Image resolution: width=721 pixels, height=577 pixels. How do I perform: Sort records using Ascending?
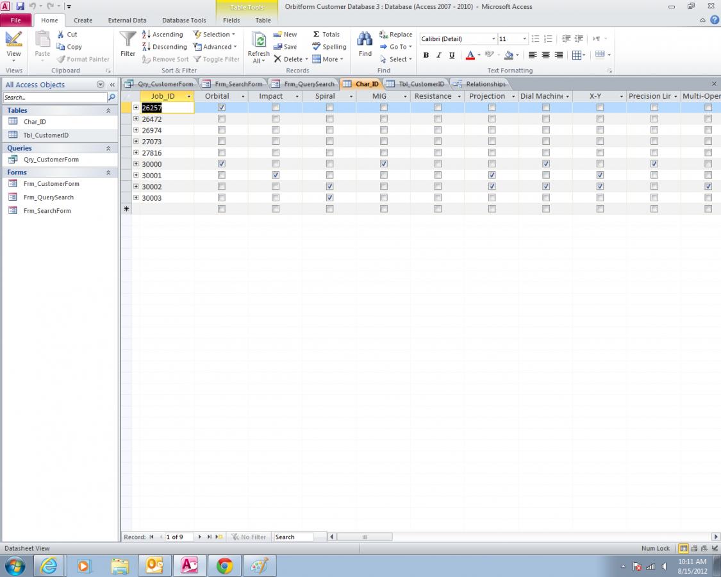pyautogui.click(x=163, y=35)
